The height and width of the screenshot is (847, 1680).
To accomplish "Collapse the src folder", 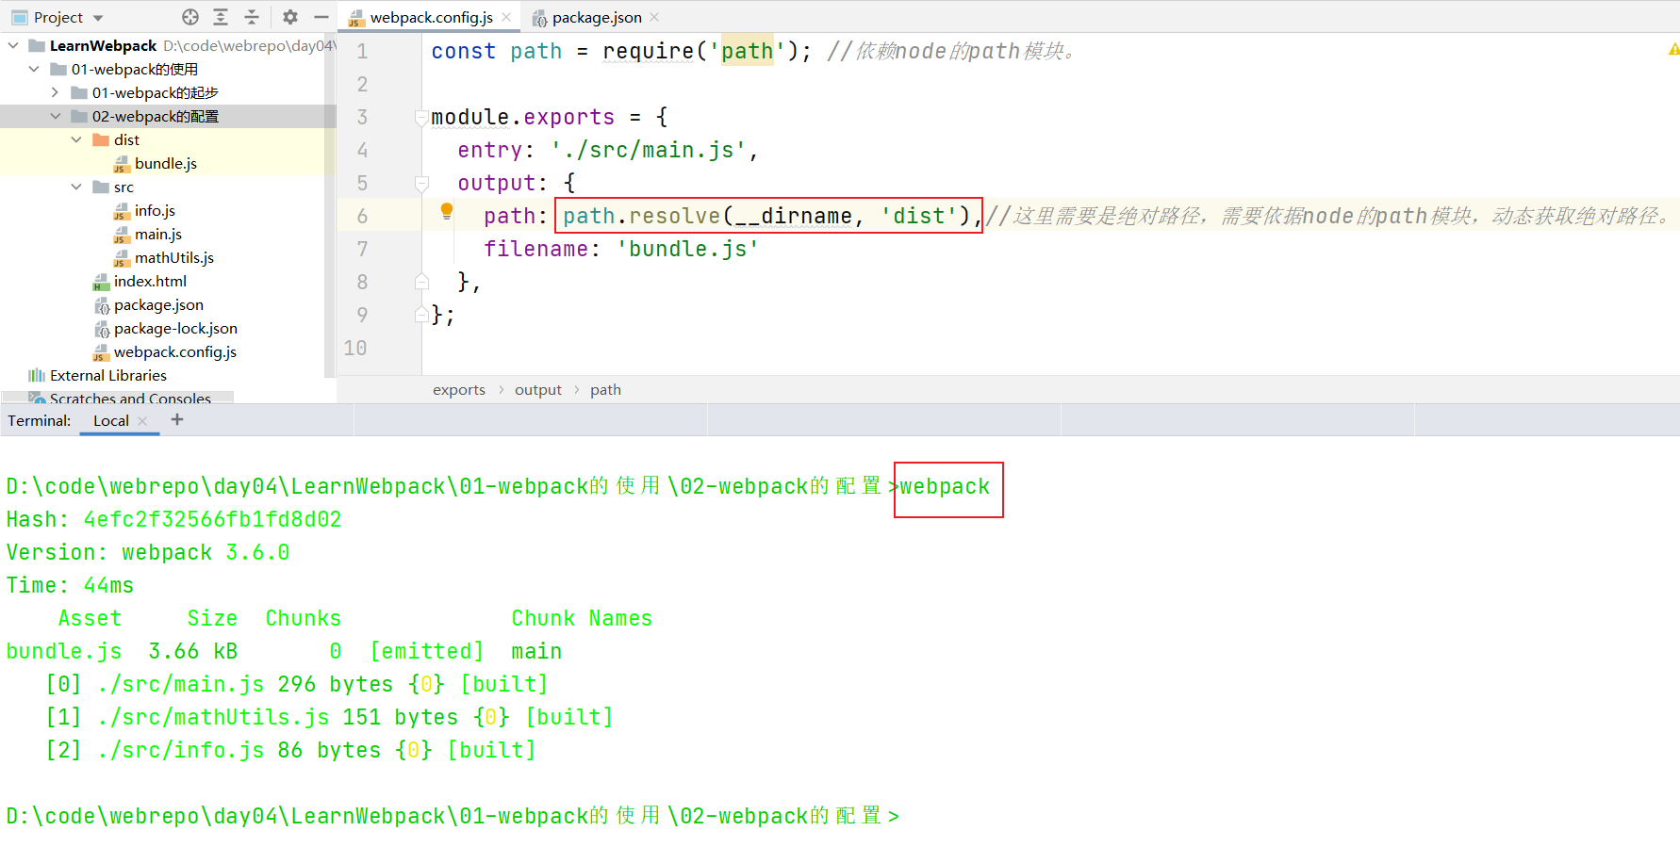I will 76,187.
